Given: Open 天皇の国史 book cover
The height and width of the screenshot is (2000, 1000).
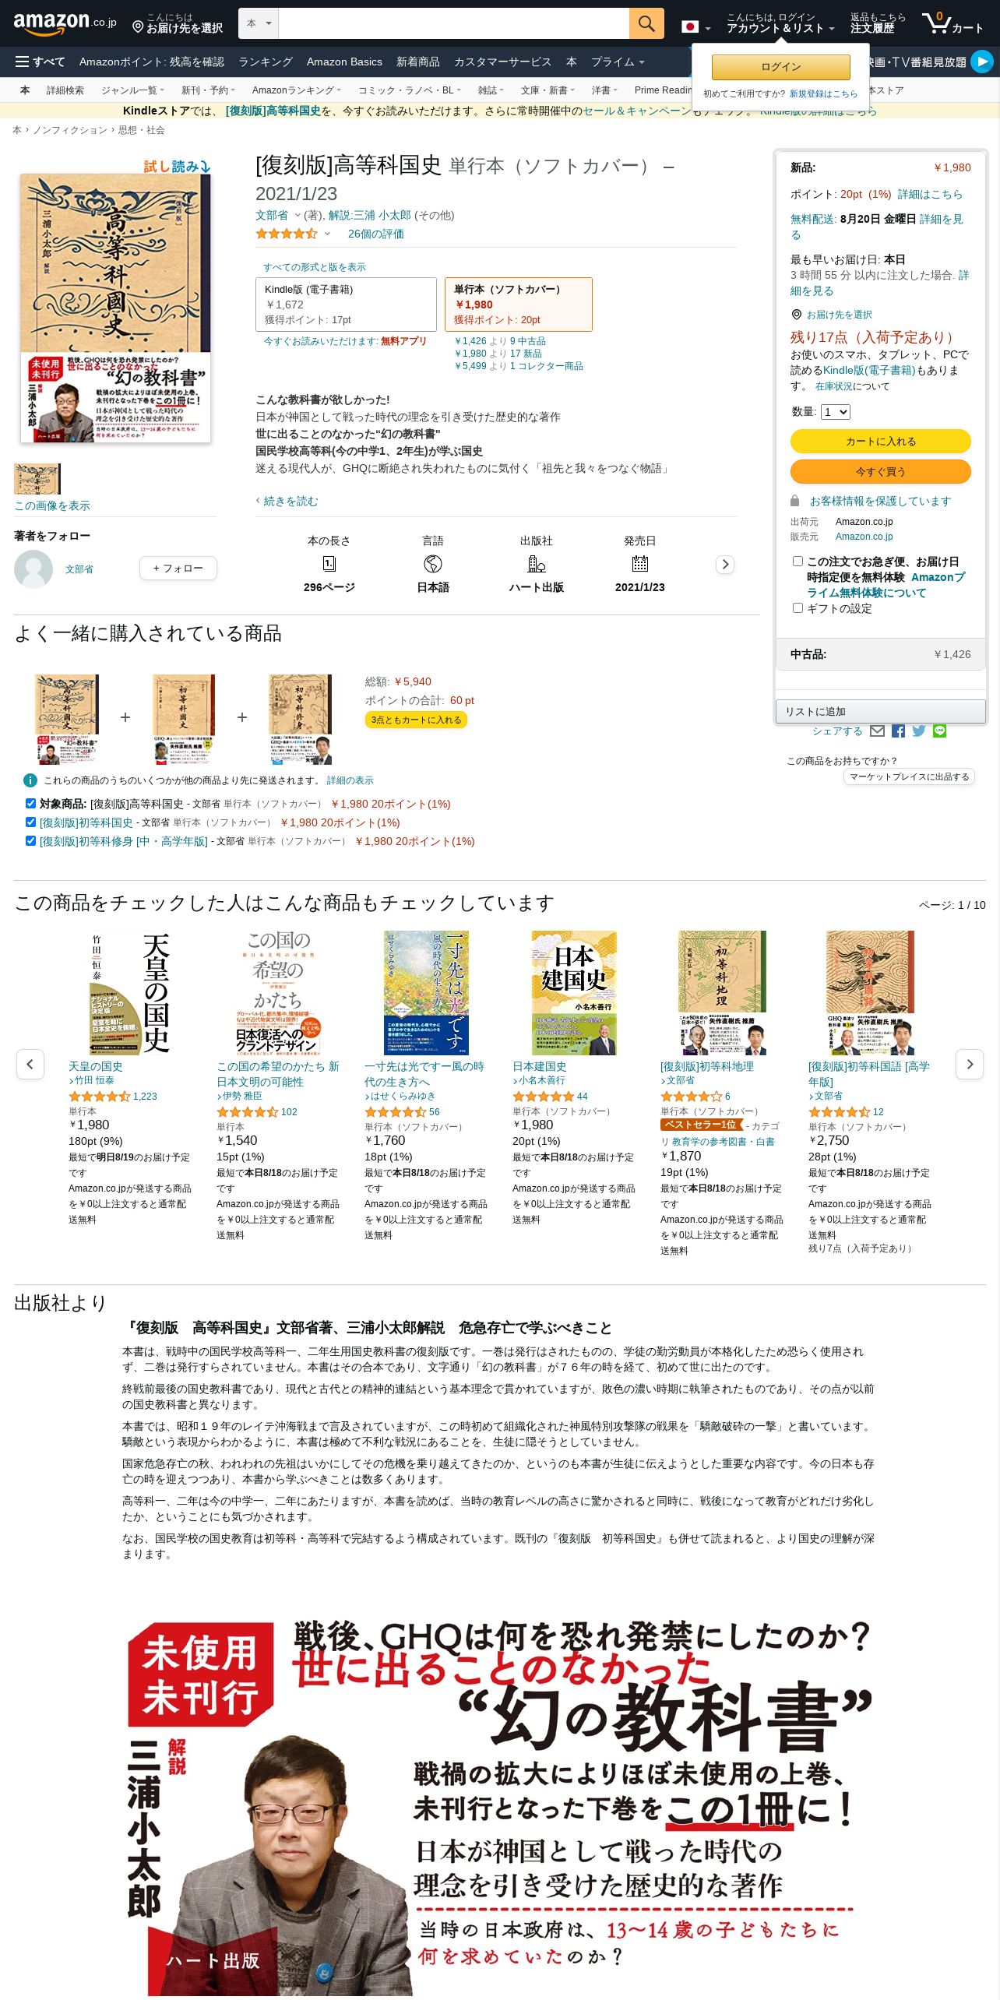Looking at the screenshot, I should (x=130, y=992).
